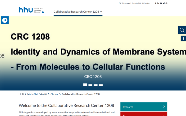Open the ULB-Katalog link

(144, 3)
